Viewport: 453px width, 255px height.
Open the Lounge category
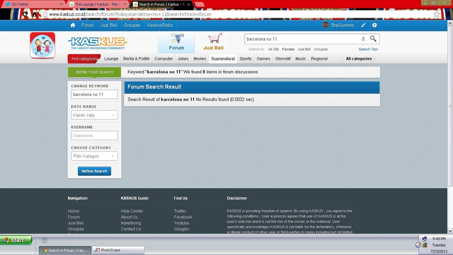coord(111,59)
